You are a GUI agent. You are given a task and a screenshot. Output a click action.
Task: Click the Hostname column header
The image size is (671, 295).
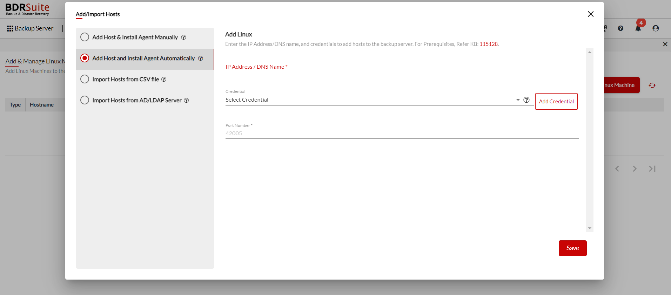pos(42,105)
